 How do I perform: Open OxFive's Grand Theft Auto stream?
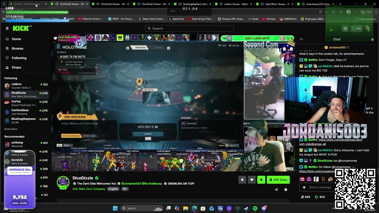tap(26, 103)
